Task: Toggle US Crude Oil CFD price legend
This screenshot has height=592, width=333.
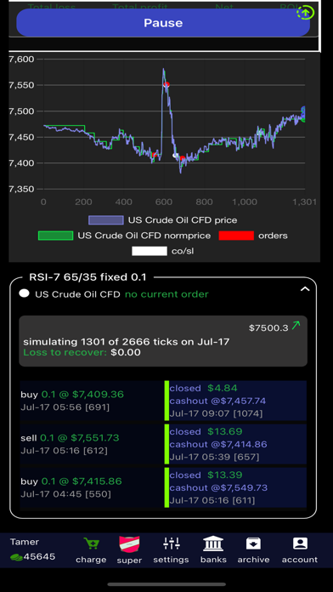Action: [x=163, y=219]
